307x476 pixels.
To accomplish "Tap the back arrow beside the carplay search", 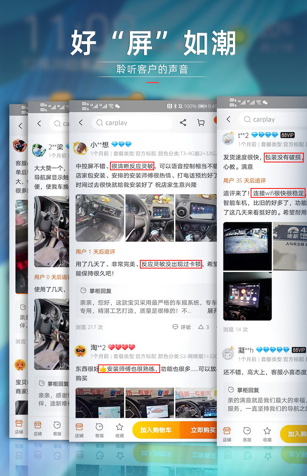I will tap(81, 123).
